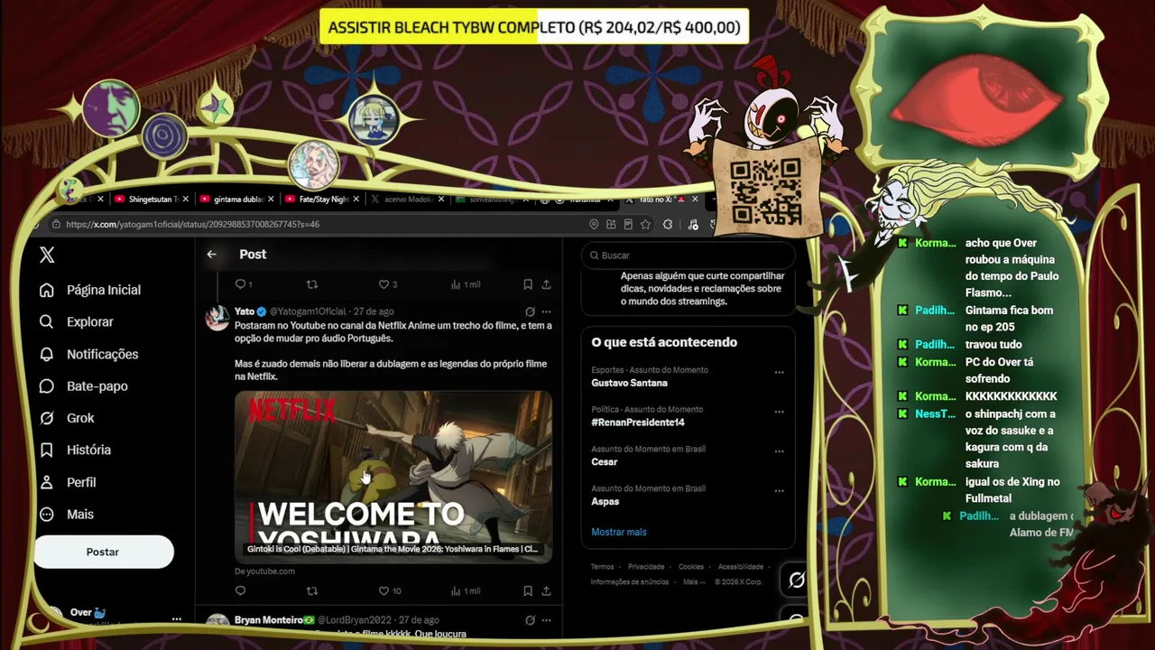Click the 27 de ago date on Yato's post
The height and width of the screenshot is (650, 1155).
(374, 311)
